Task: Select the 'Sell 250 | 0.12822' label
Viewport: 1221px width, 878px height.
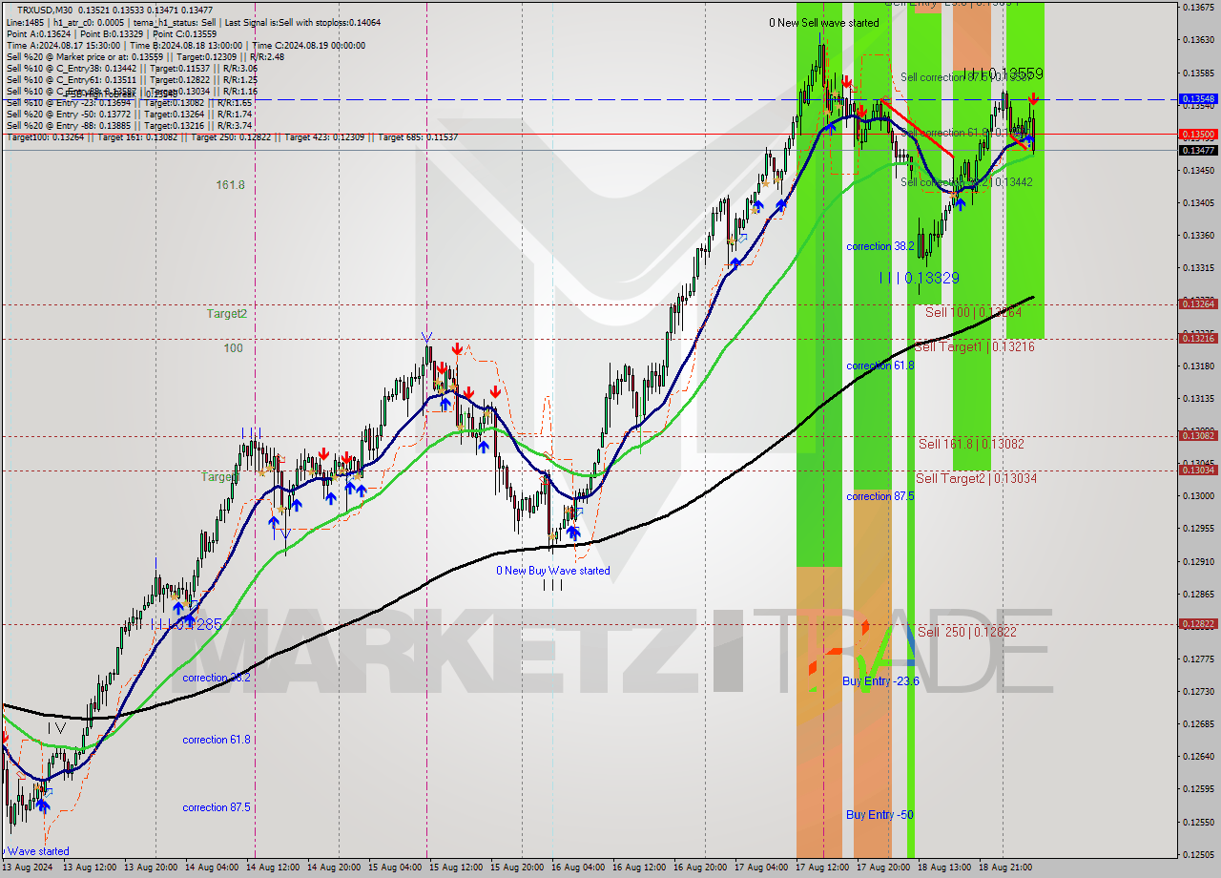Action: [x=966, y=632]
